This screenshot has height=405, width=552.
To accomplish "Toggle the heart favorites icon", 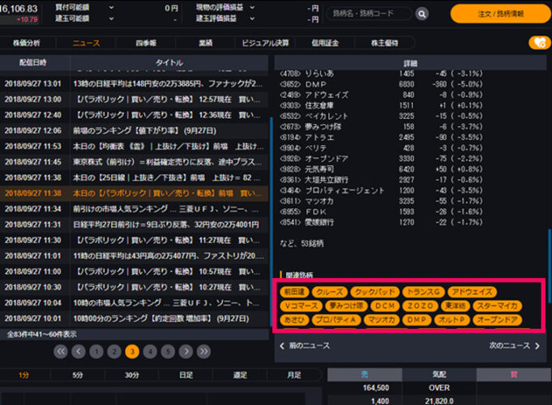I will click(x=540, y=43).
